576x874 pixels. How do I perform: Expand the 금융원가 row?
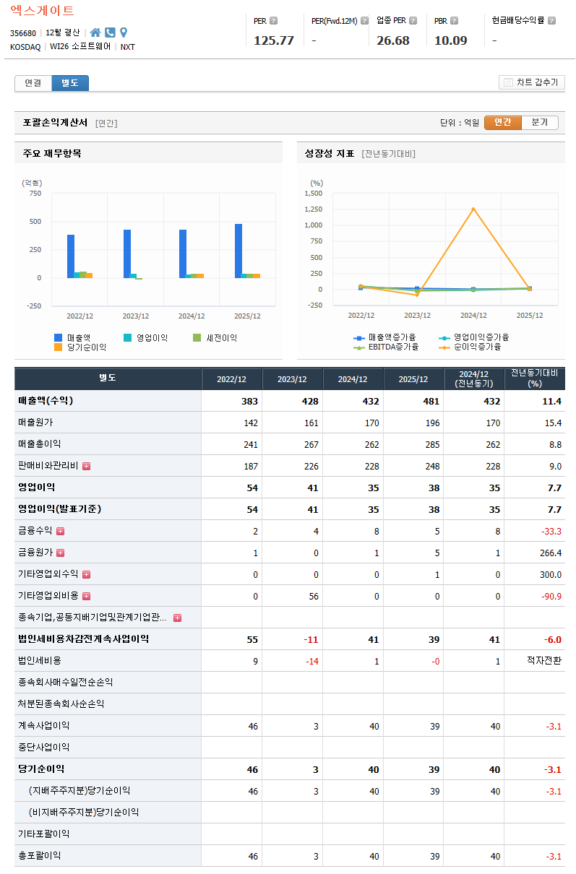[x=60, y=553]
